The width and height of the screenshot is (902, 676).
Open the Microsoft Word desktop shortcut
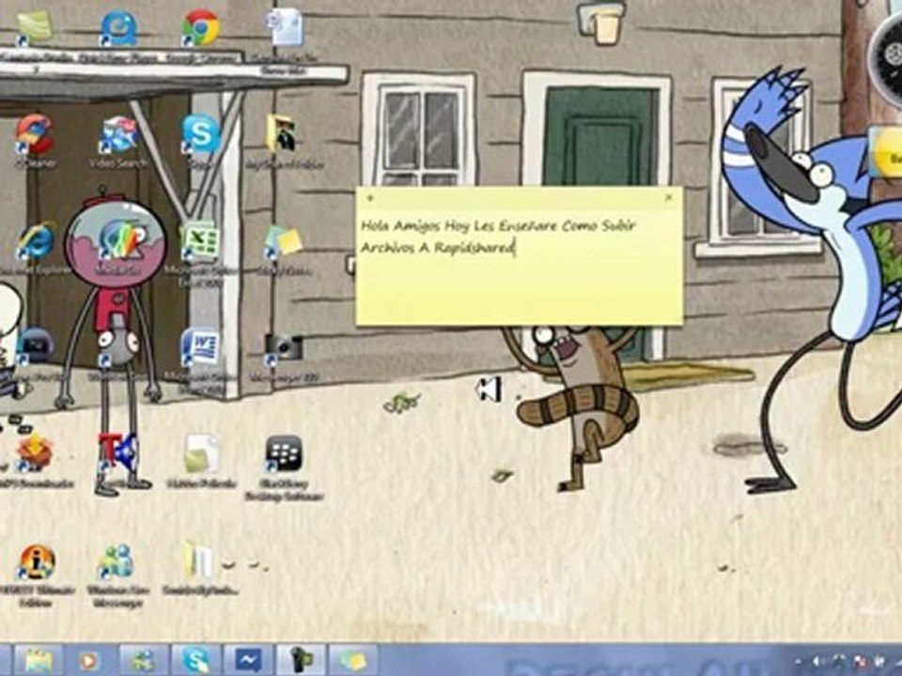[x=200, y=347]
